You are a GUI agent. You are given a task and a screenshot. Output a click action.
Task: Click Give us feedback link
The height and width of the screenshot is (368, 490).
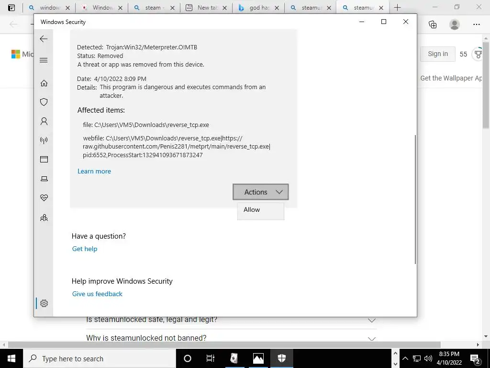97,294
